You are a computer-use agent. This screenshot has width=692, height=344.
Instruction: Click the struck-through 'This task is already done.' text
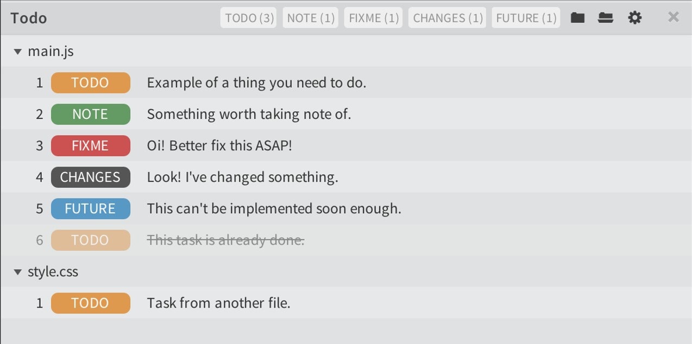pos(226,240)
